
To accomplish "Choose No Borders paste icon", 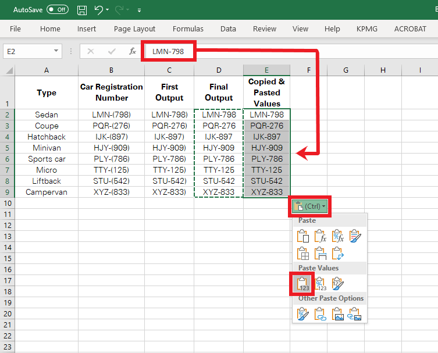I will [303, 254].
